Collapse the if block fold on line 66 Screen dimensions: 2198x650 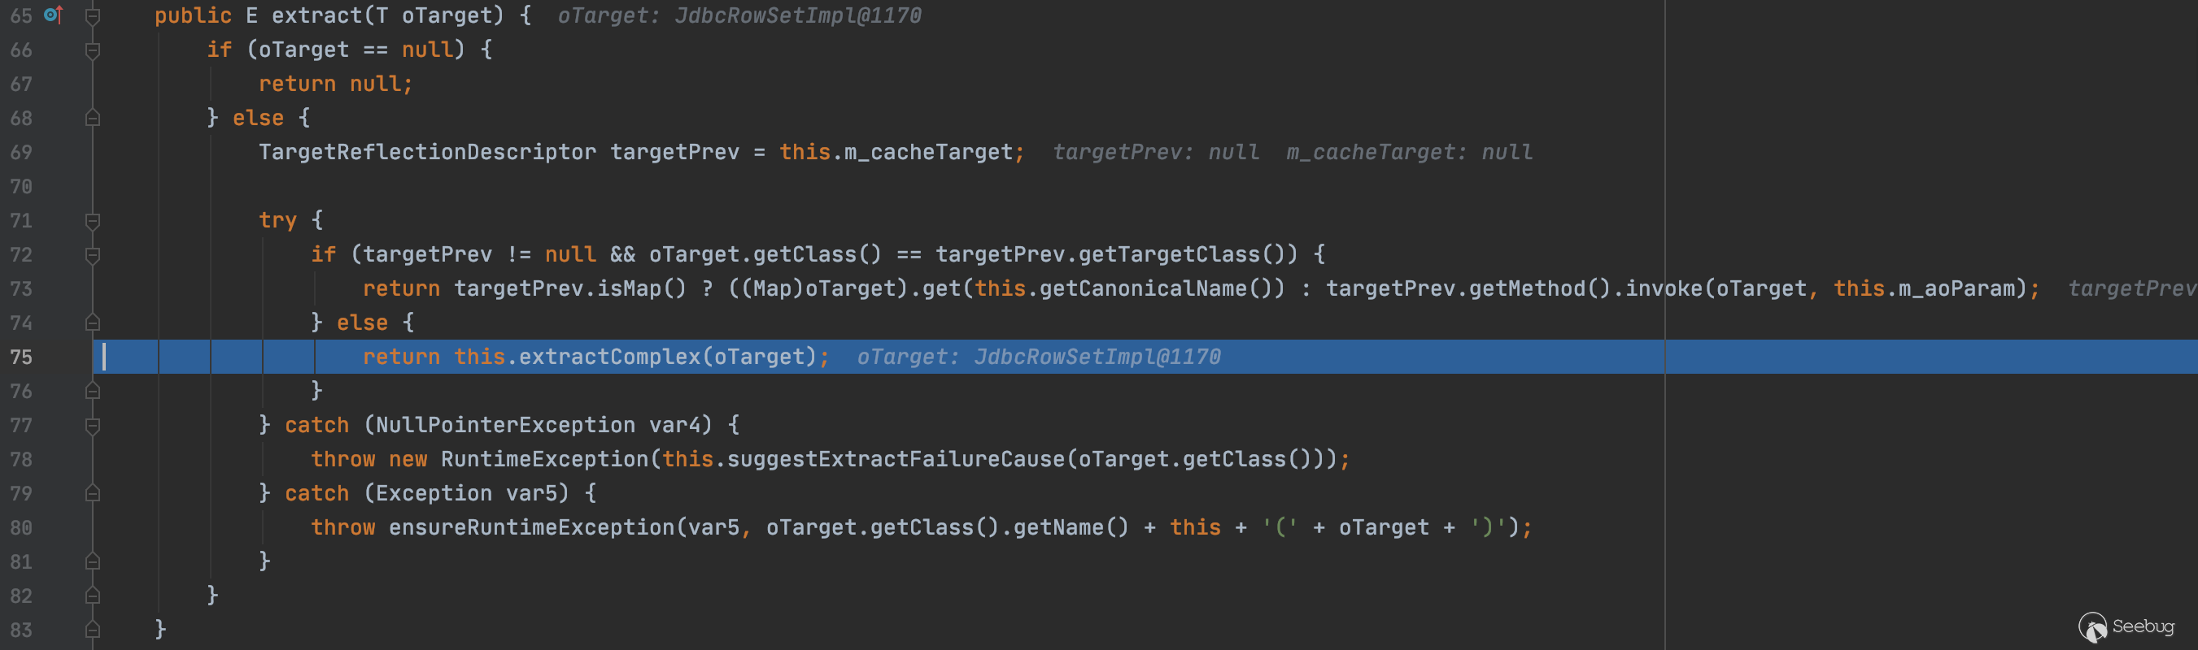click(93, 50)
